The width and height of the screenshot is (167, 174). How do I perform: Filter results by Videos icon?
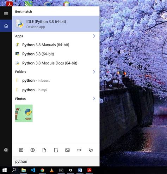(x=79, y=150)
